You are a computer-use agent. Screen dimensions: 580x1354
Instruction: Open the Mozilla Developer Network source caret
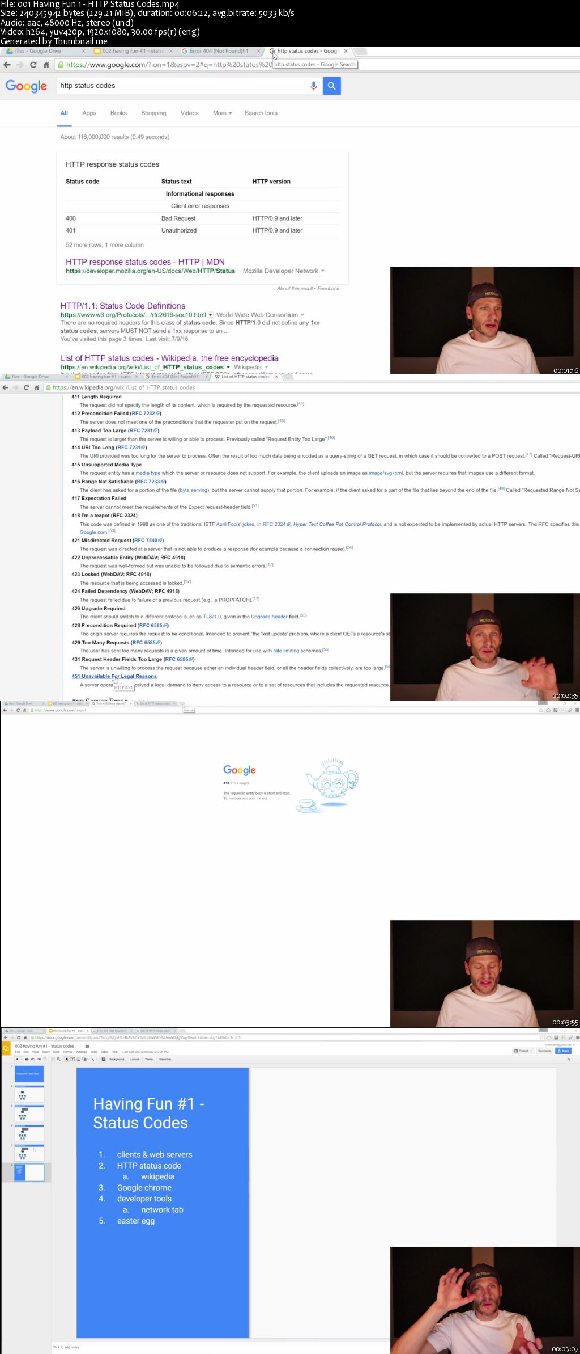pos(323,271)
